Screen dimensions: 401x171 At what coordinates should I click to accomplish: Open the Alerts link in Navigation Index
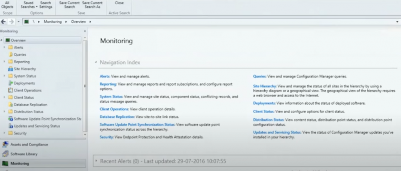click(105, 76)
